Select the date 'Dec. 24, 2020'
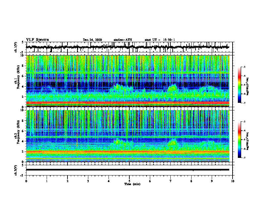This screenshot has width=262, height=203. pos(92,40)
